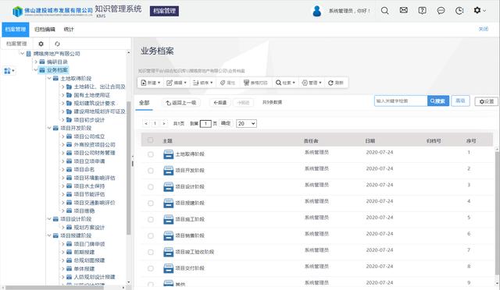The height and width of the screenshot is (290, 500).
Task: Open the archive icon of 项目施工阶段 row
Action: pyautogui.click(x=168, y=220)
